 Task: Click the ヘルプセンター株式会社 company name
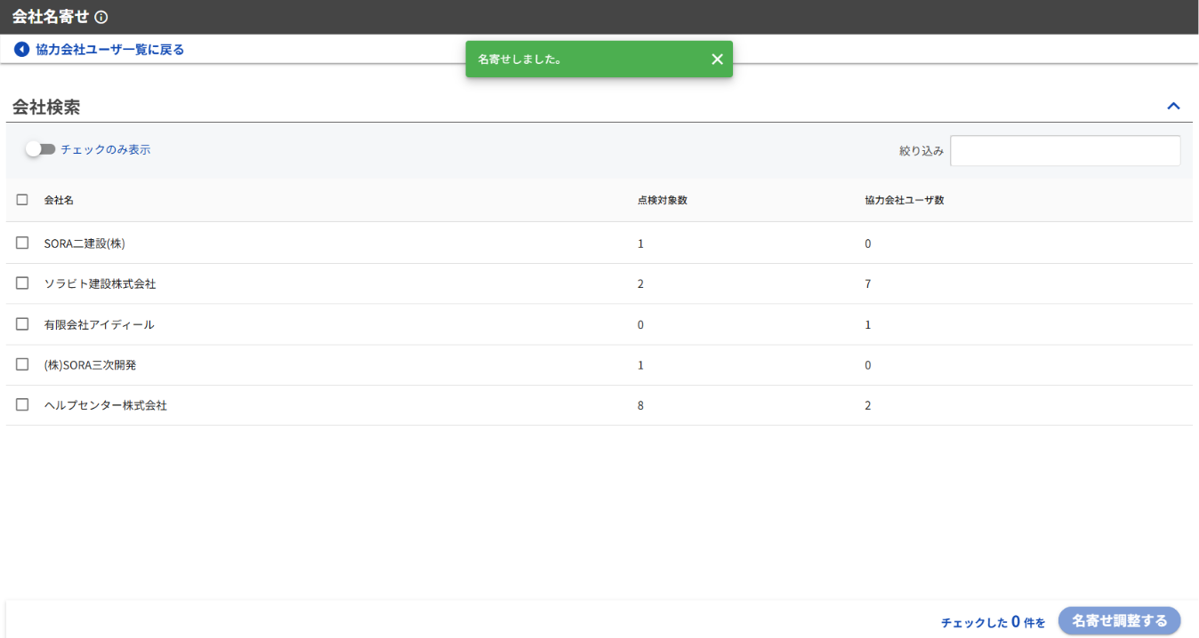pyautogui.click(x=106, y=405)
